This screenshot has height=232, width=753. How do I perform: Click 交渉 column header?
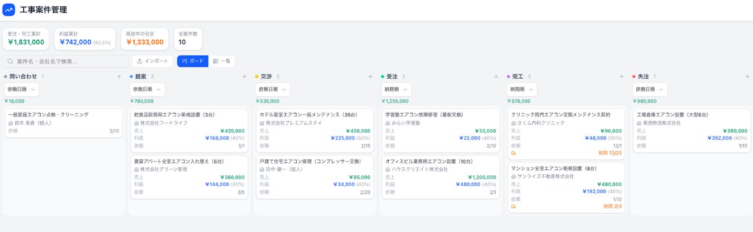266,76
